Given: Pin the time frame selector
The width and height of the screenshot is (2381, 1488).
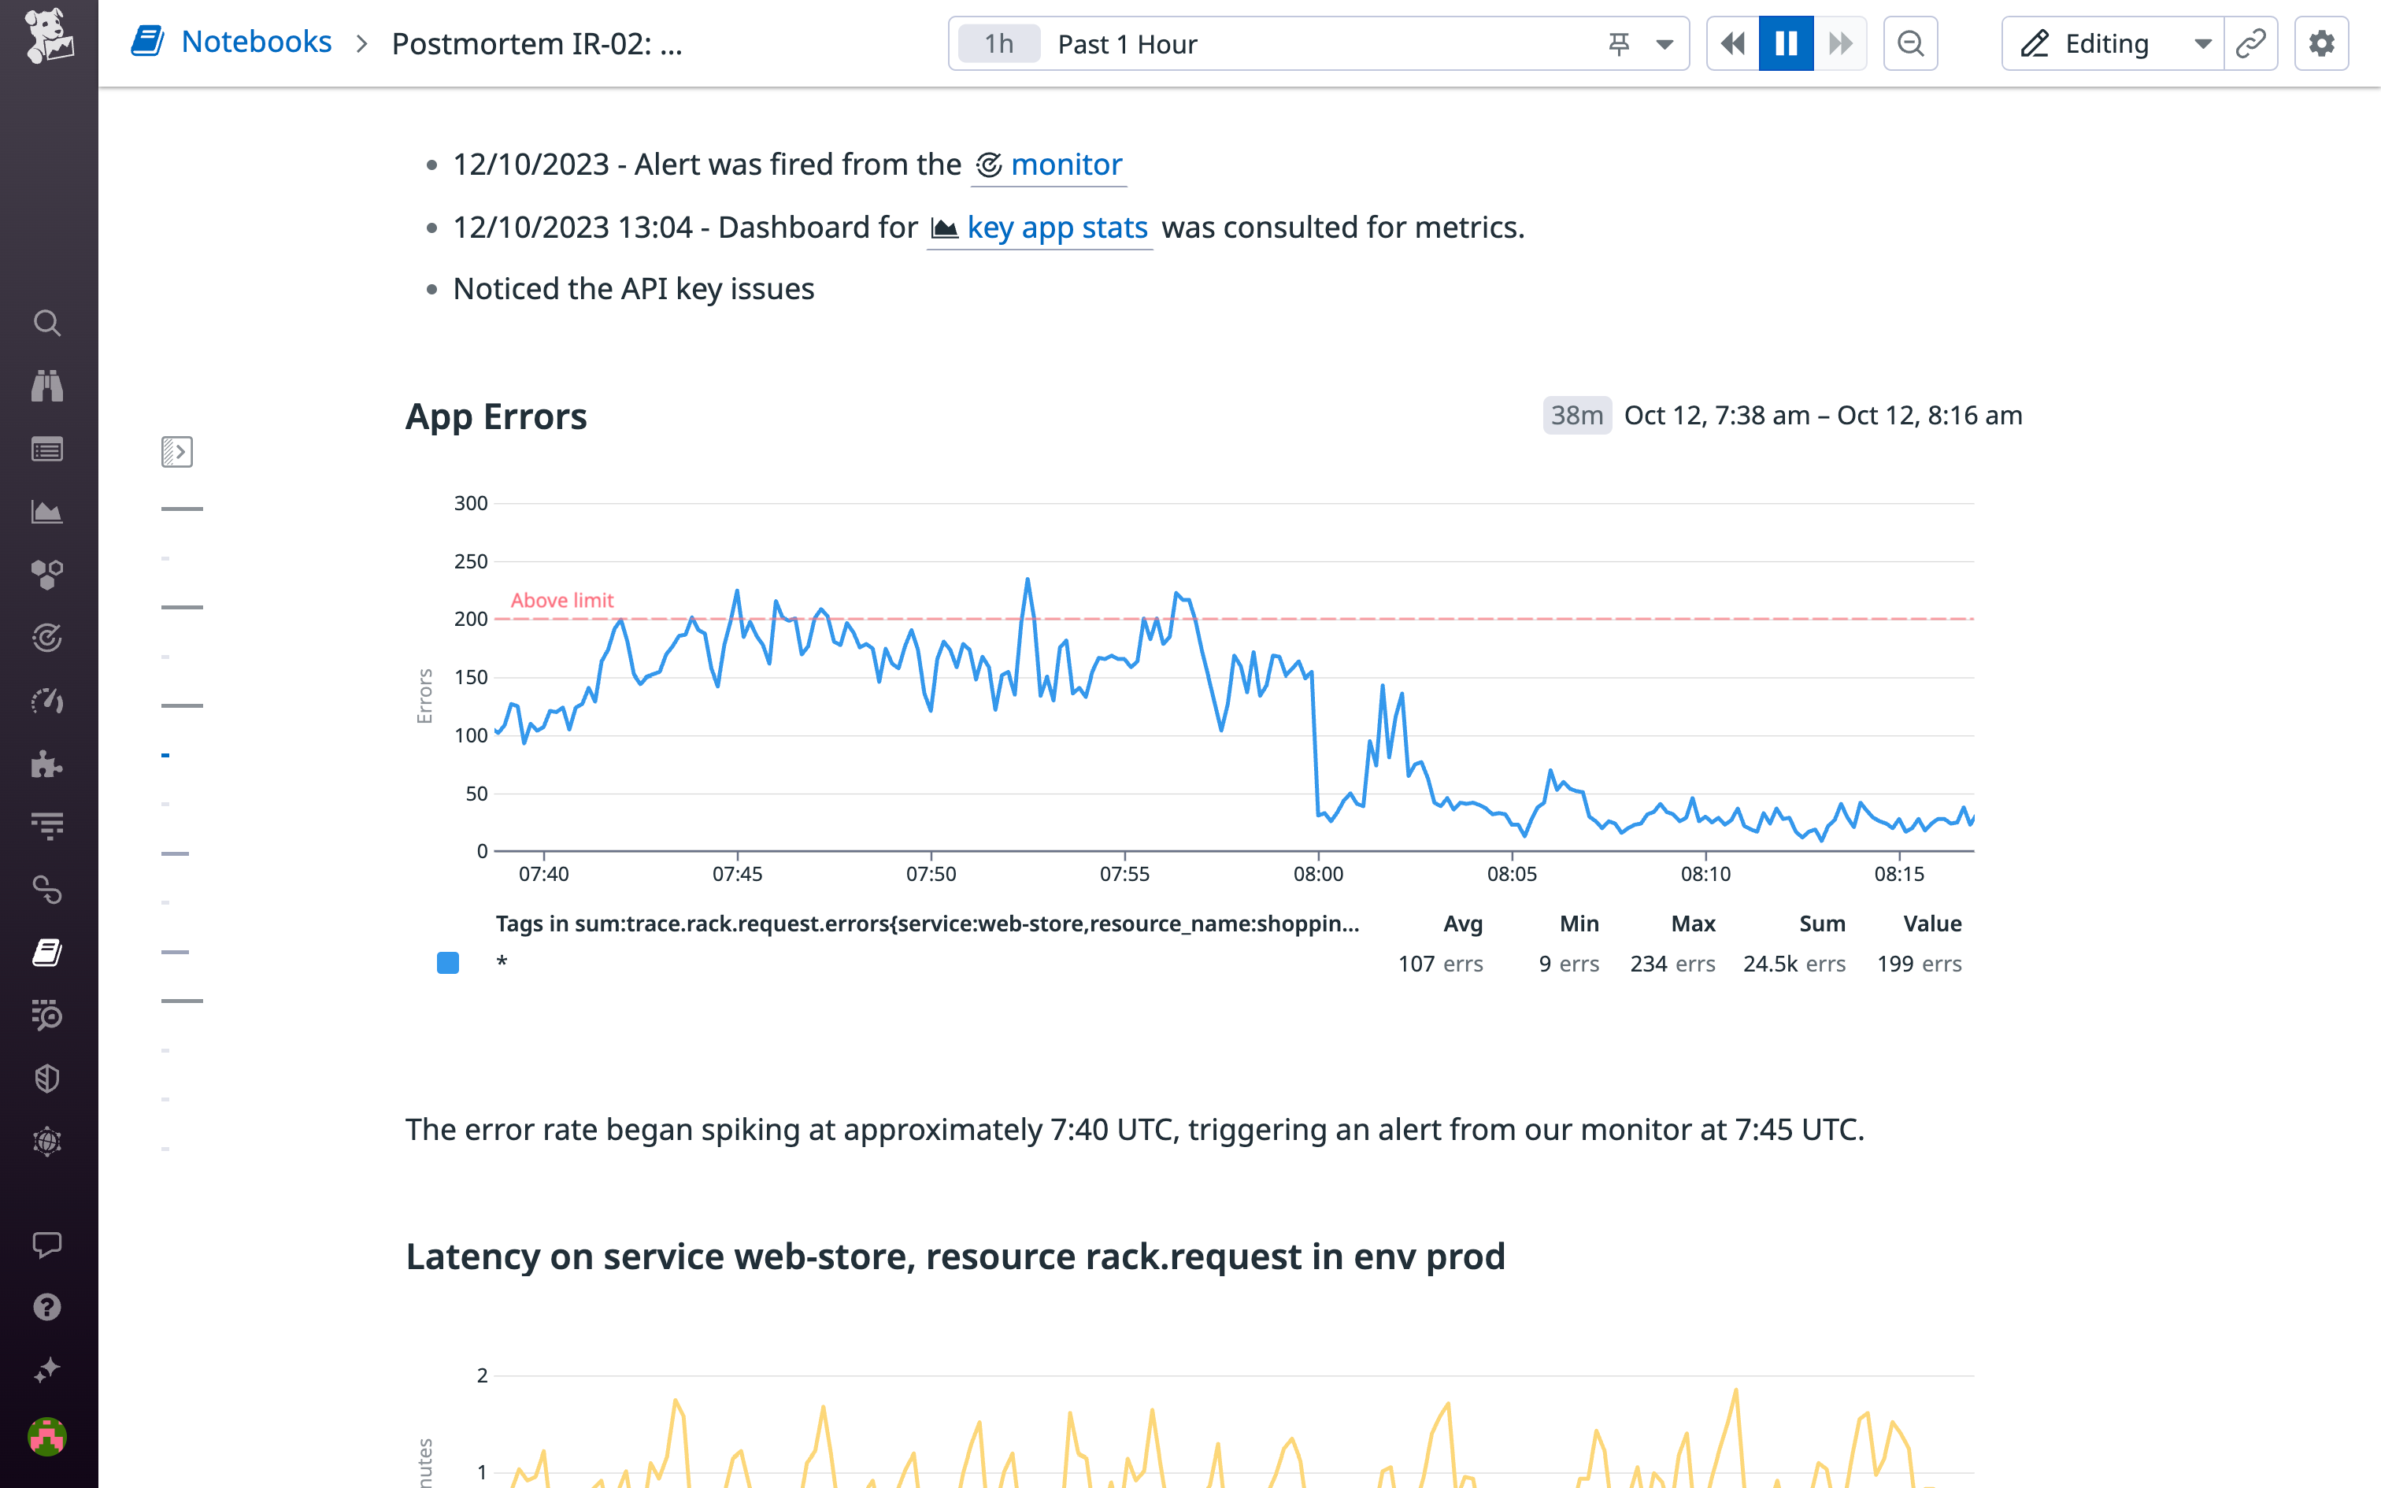Looking at the screenshot, I should pyautogui.click(x=1619, y=43).
